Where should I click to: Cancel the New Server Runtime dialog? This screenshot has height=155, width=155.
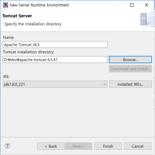pyautogui.click(x=137, y=146)
